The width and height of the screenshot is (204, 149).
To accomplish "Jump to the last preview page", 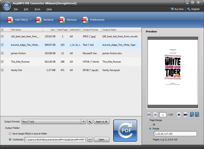I will tap(186, 115).
